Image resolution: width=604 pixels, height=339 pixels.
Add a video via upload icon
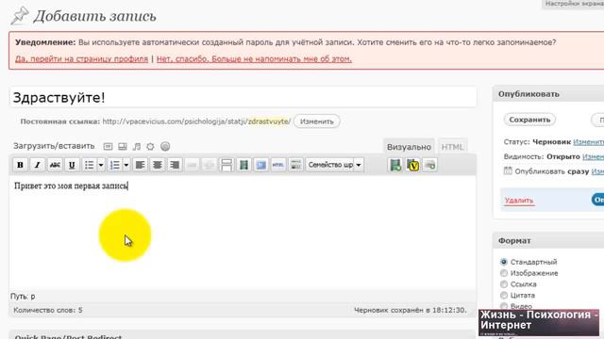123,147
